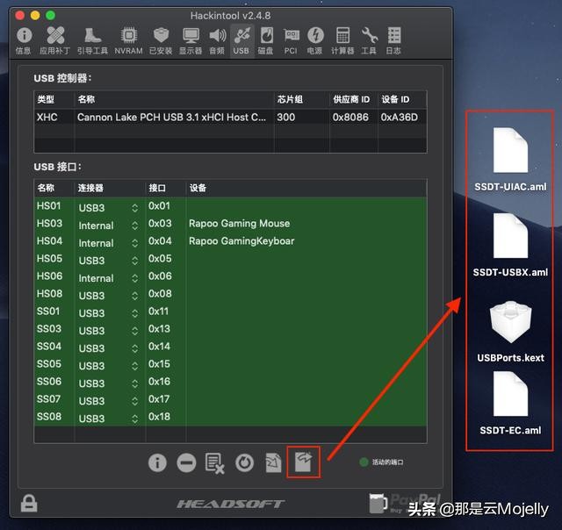Expand connector dropdown for SS08 port

(134, 418)
